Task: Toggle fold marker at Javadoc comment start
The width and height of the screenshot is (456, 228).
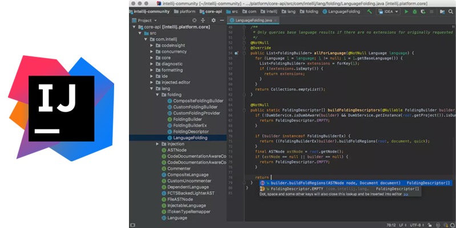Action: click(x=244, y=27)
